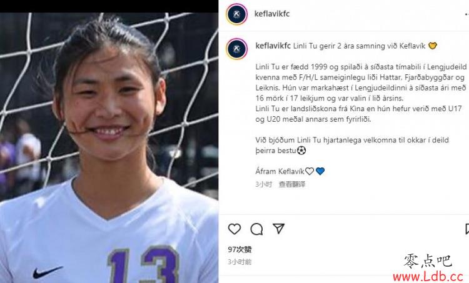Click the soccer ball emoji in caption
This screenshot has width=469, height=283.
click(x=301, y=150)
